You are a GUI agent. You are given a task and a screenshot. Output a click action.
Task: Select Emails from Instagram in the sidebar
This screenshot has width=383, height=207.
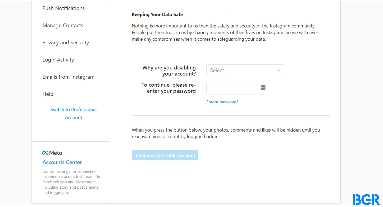point(68,77)
